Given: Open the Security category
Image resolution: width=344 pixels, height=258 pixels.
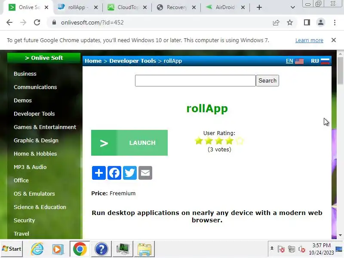Looking at the screenshot, I should (24, 221).
